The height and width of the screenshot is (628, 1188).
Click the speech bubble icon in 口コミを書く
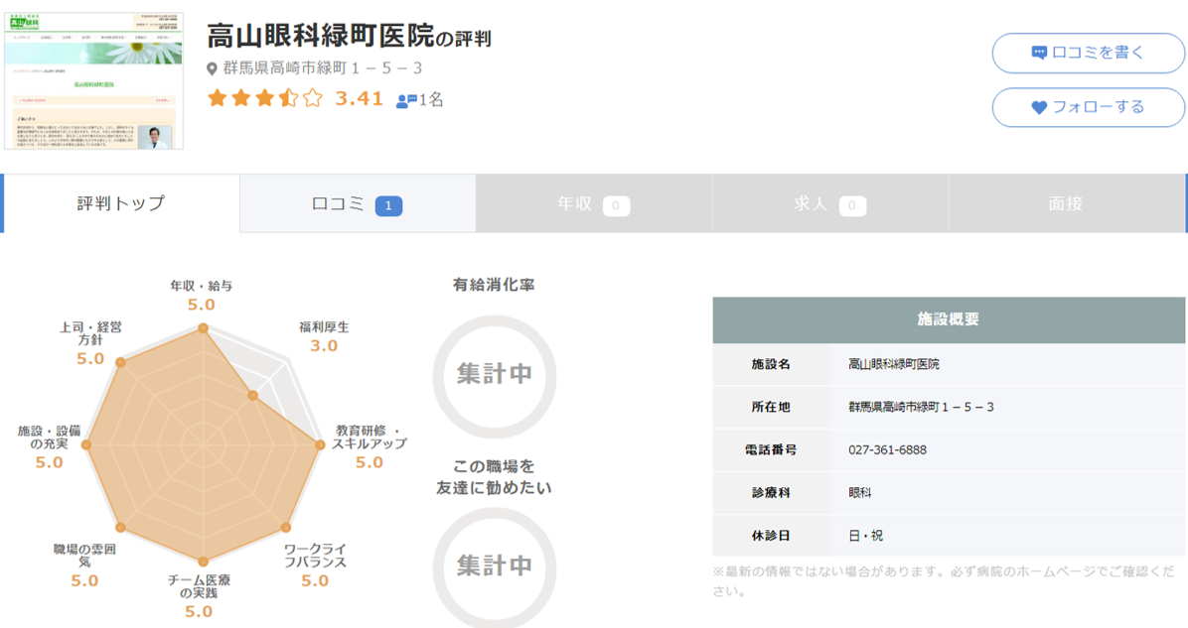pos(1039,53)
